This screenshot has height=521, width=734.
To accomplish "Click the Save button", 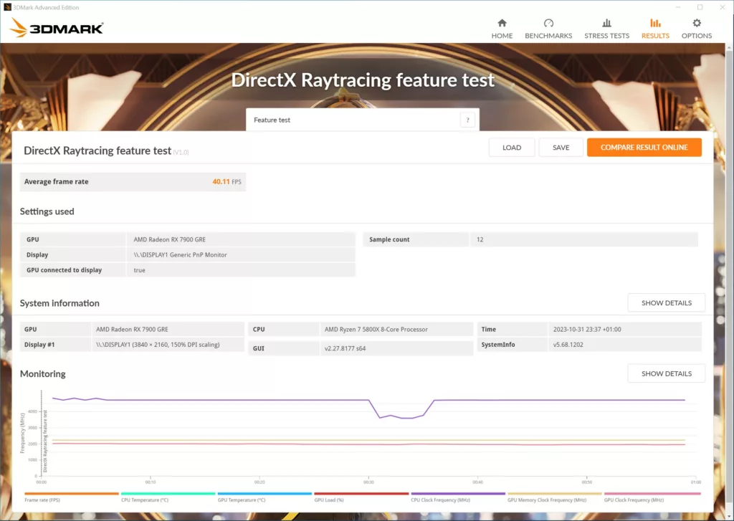I will [561, 148].
